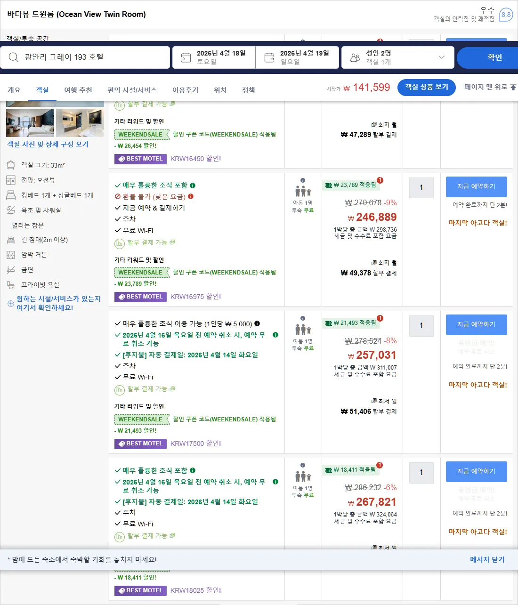Screen dimensions: 518x605
Task: Click the 객실 상품 보기 button
Action: pyautogui.click(x=427, y=87)
